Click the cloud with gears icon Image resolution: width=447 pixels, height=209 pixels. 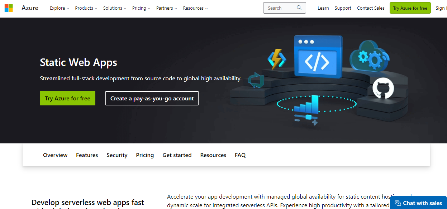[369, 56]
